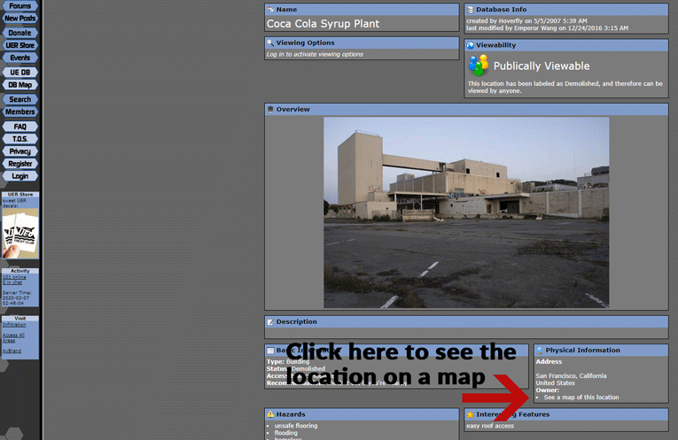Click the 'Publically Viewable' heading

(x=542, y=66)
